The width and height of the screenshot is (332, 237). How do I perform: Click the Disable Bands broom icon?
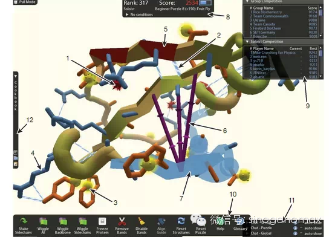pos(142,221)
